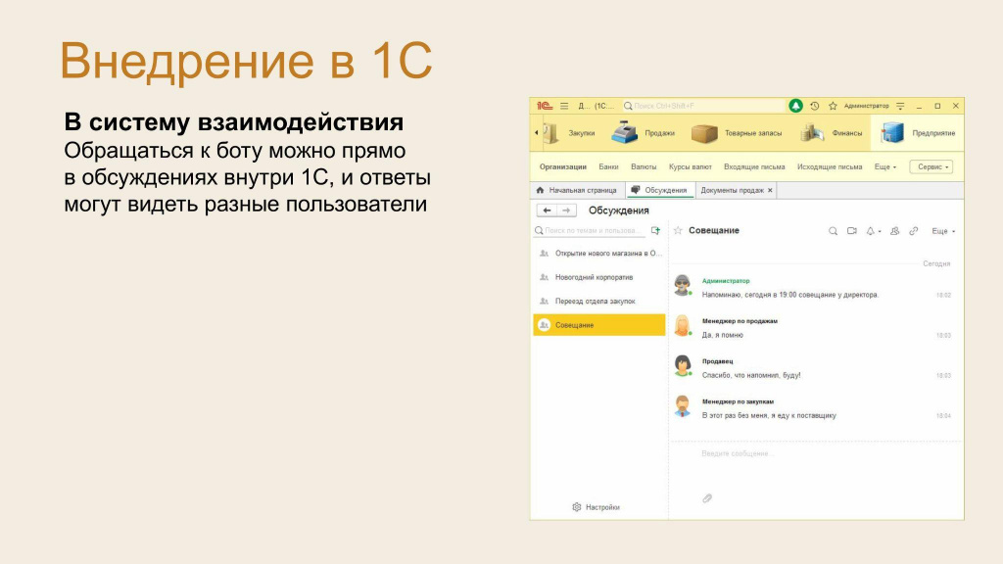Expand the Еще menu in discussion header
Image resolution: width=1003 pixels, height=564 pixels.
(x=943, y=231)
